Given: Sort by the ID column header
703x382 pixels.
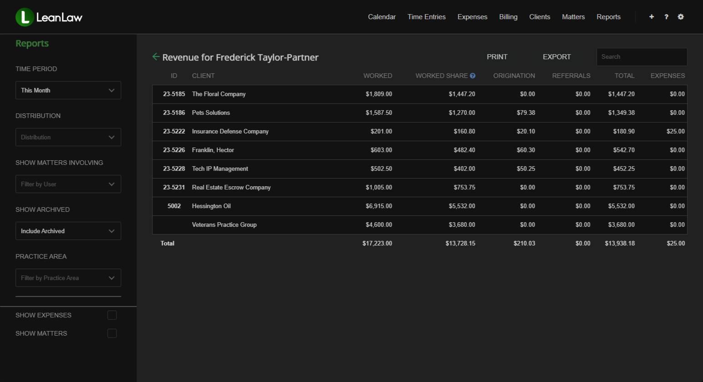Looking at the screenshot, I should pos(174,76).
